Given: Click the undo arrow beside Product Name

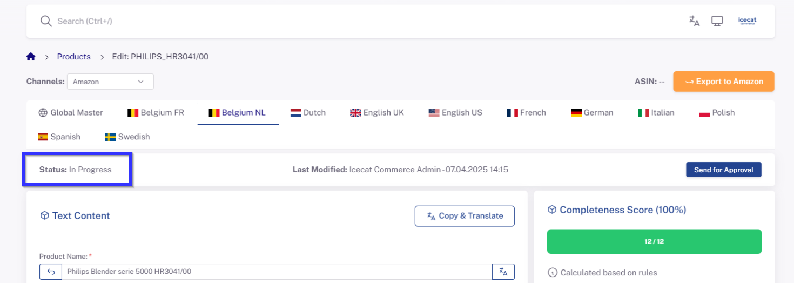Looking at the screenshot, I should click(51, 272).
